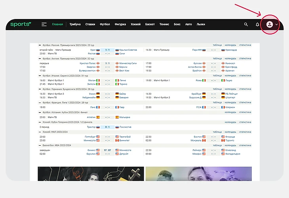Collapse the Хоккей НХЛ 2023/2024 section
The width and height of the screenshot is (289, 198).
[40, 132]
